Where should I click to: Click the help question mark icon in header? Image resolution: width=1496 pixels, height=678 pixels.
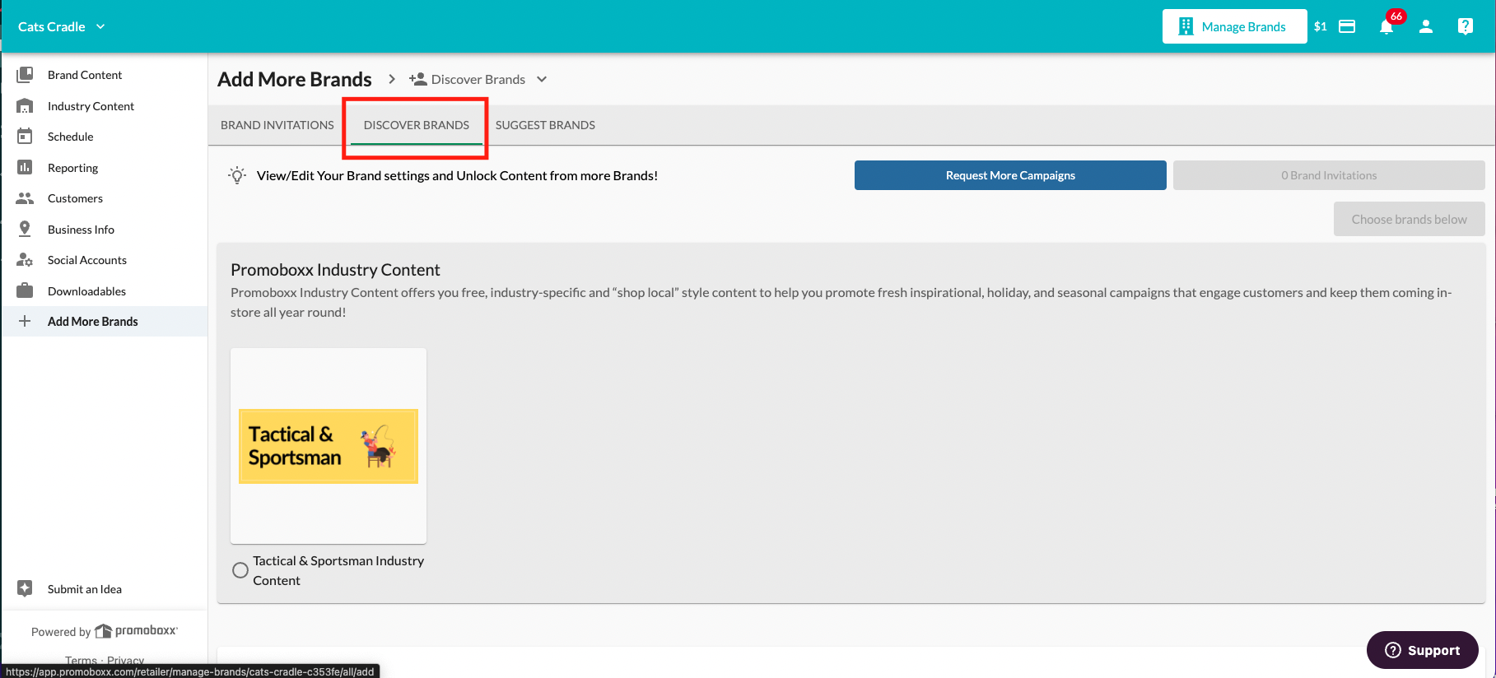tap(1466, 26)
